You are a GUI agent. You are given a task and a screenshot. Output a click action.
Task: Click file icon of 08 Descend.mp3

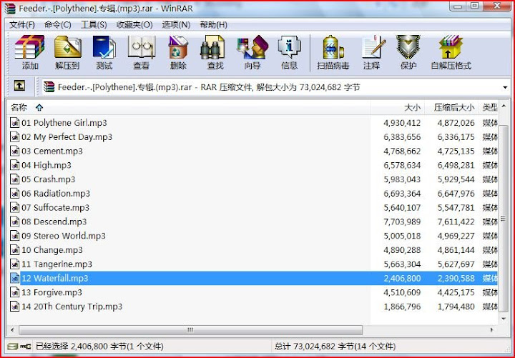tap(14, 222)
